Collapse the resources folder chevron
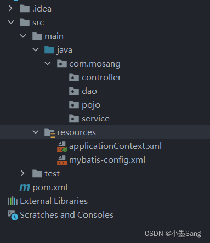Viewport: 210px width, 243px height. point(36,132)
